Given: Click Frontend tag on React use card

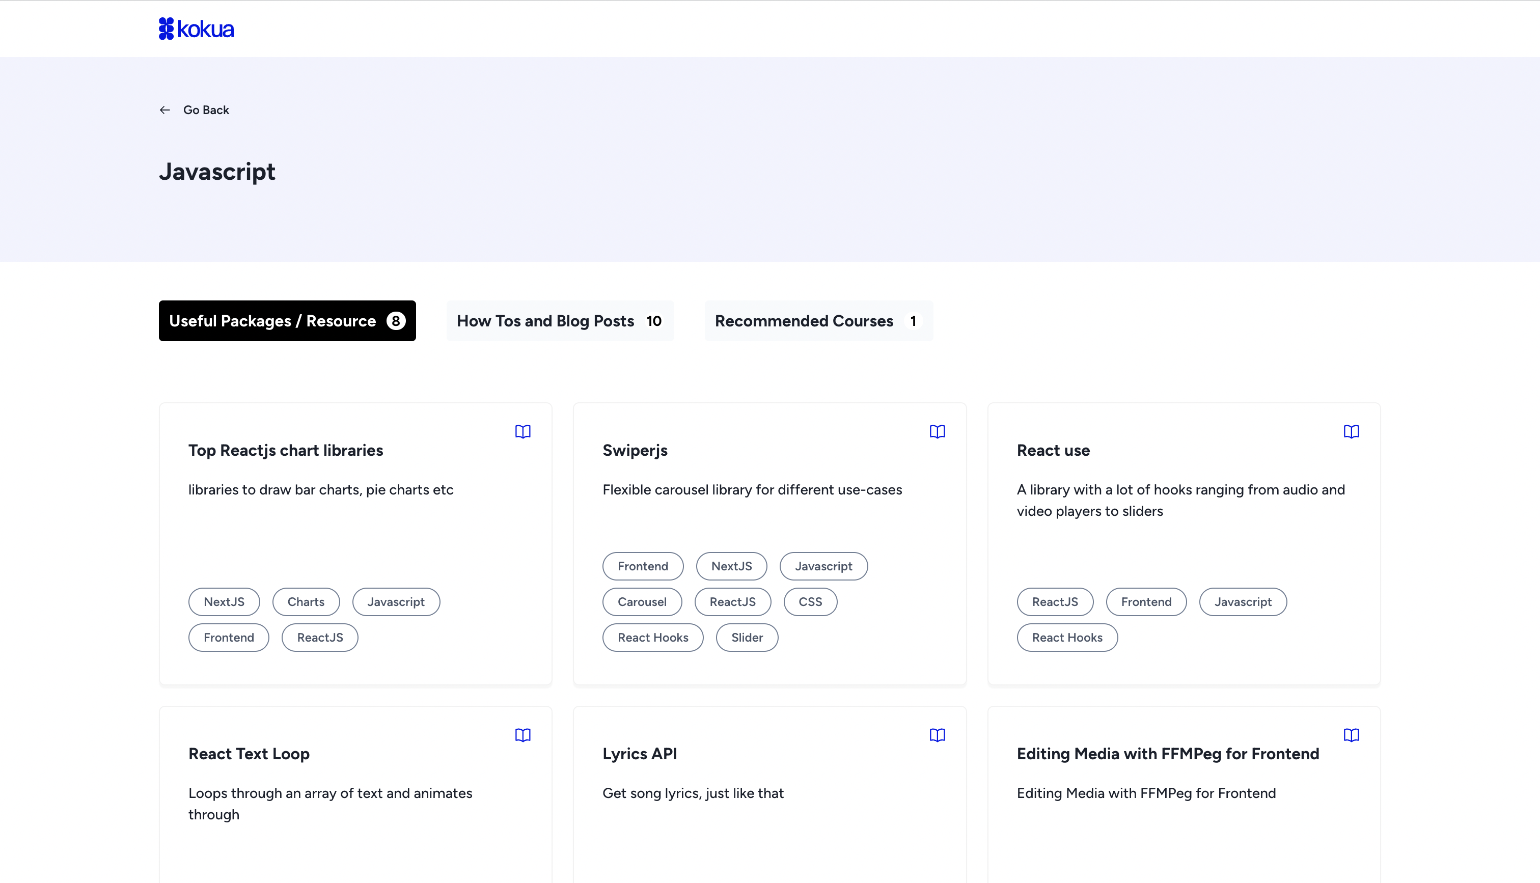Looking at the screenshot, I should 1146,601.
